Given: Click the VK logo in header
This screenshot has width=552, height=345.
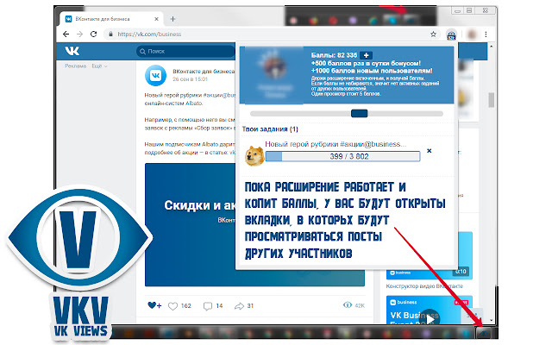Looking at the screenshot, I should (x=72, y=51).
